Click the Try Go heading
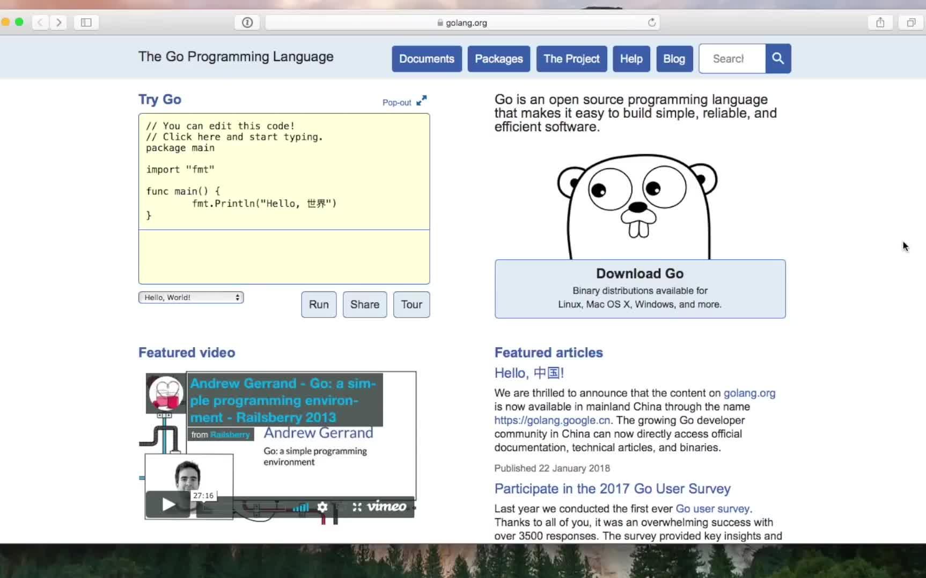The width and height of the screenshot is (926, 578). coord(160,100)
